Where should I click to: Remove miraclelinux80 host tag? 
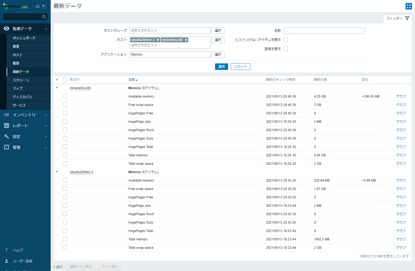pyautogui.click(x=186, y=40)
